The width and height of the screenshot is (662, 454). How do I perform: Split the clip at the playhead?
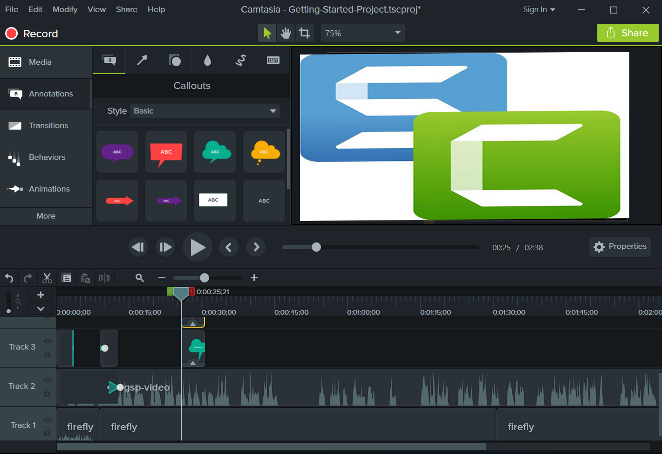104,278
